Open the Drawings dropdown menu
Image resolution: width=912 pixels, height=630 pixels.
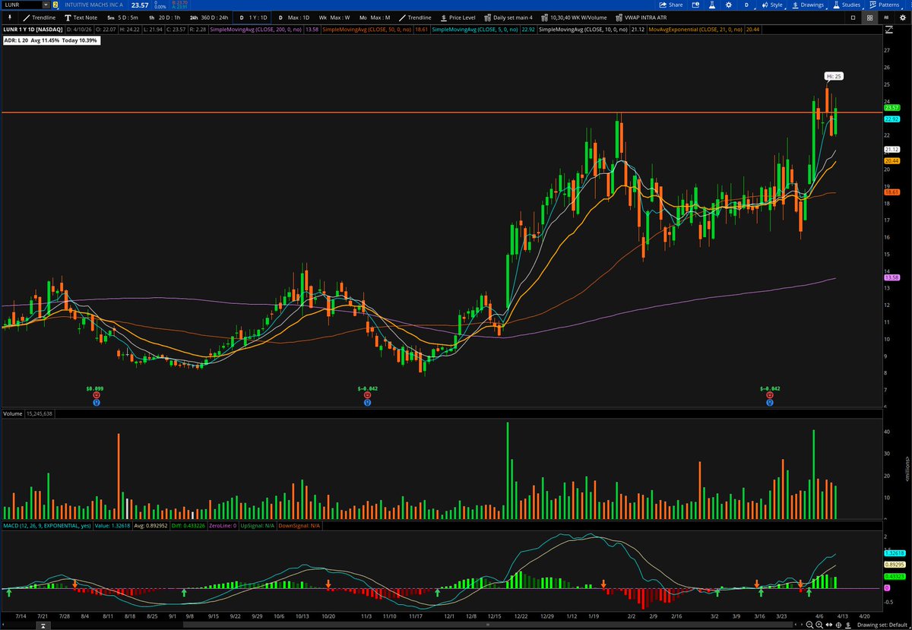tap(809, 5)
